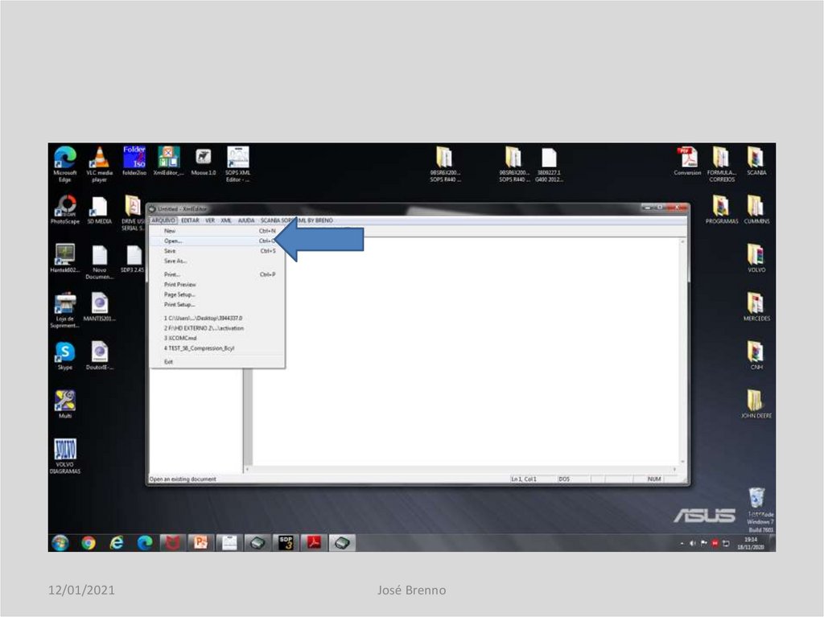The image size is (824, 617).
Task: Choose Save As... from the menu
Action: pos(175,261)
